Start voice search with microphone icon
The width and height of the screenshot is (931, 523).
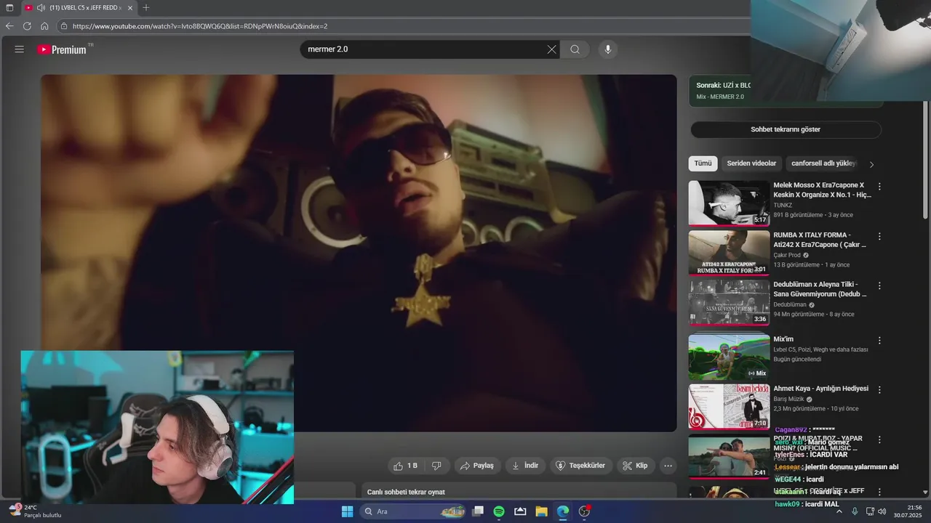click(x=608, y=49)
